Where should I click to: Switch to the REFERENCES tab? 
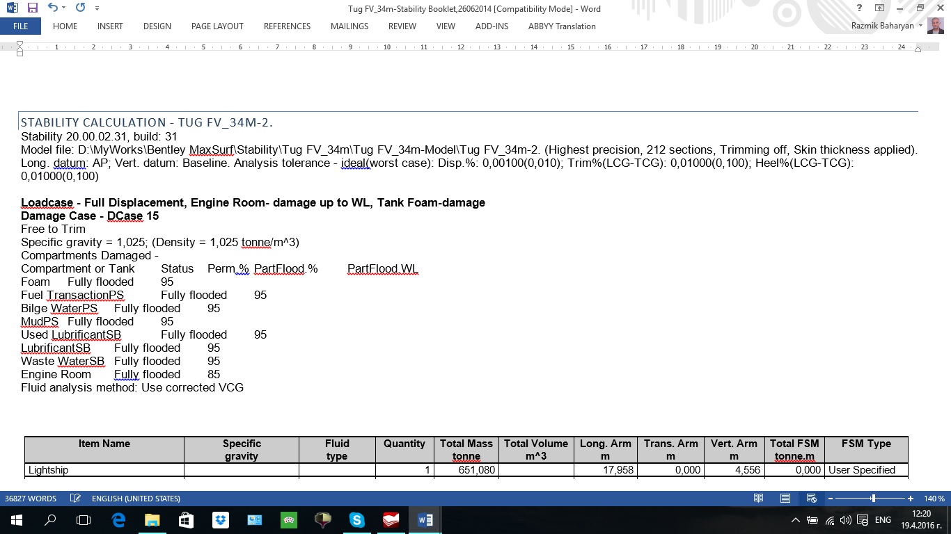287,26
